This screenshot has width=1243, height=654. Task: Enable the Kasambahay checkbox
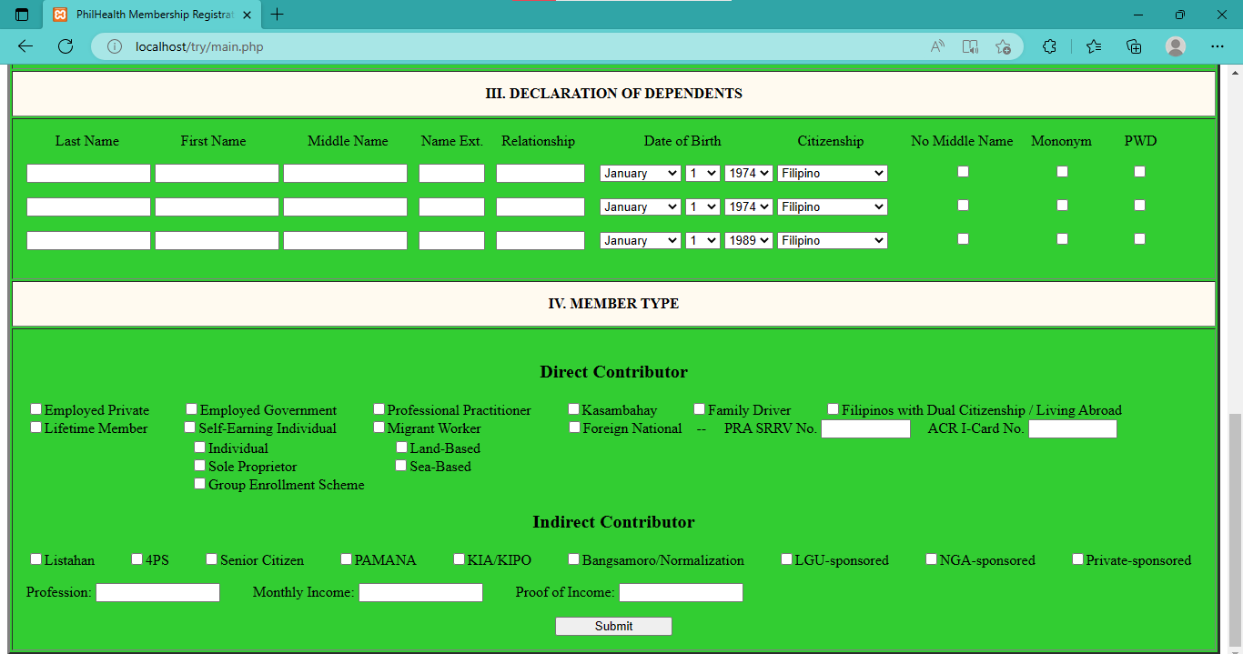[x=574, y=408]
